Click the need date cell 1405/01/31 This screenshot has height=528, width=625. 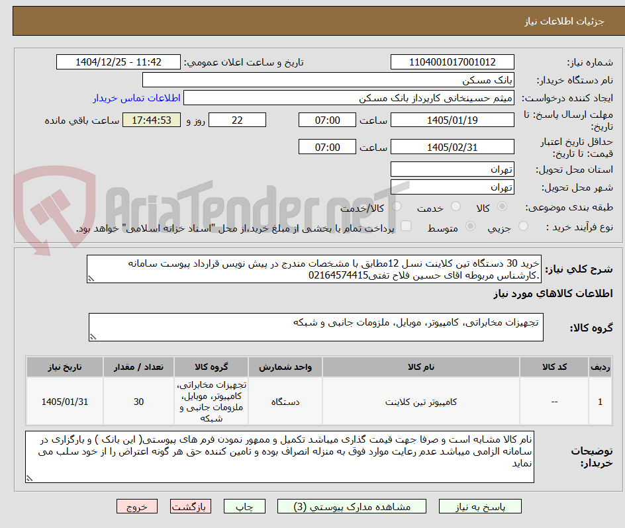point(65,402)
